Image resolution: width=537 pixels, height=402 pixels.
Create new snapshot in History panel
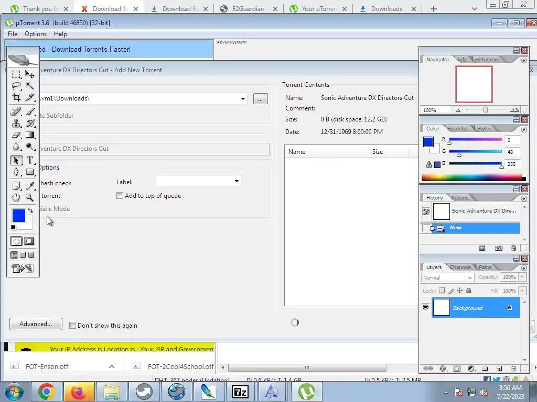click(x=499, y=248)
